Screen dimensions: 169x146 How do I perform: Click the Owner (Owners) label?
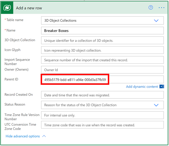pos(17,69)
